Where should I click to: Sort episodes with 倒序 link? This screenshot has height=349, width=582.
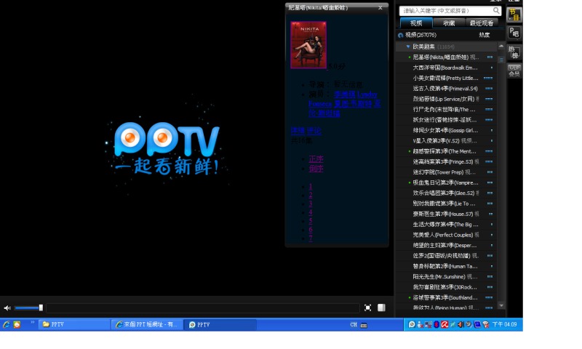[x=316, y=169]
